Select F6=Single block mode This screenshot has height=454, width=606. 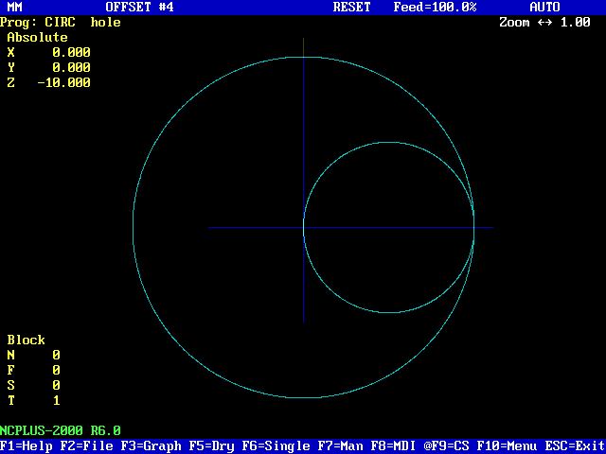(276, 446)
